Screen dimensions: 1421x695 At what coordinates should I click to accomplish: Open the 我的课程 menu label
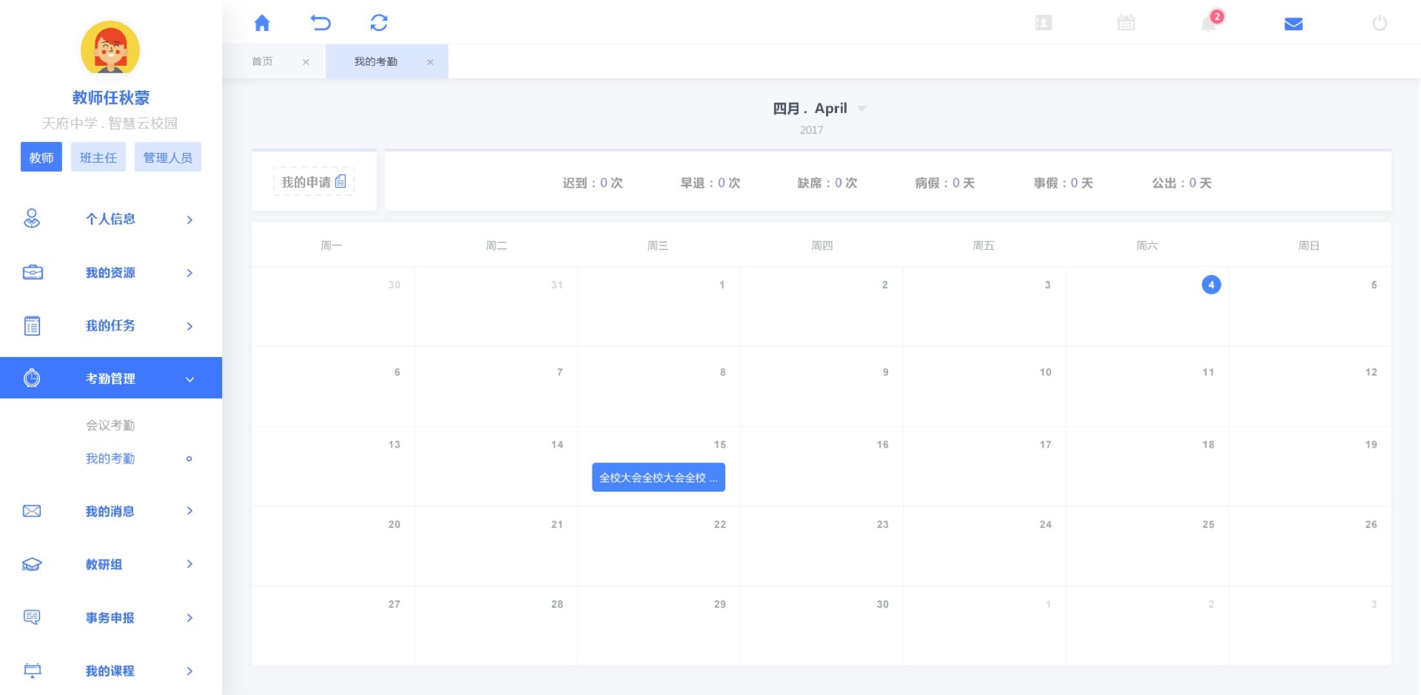click(x=110, y=670)
